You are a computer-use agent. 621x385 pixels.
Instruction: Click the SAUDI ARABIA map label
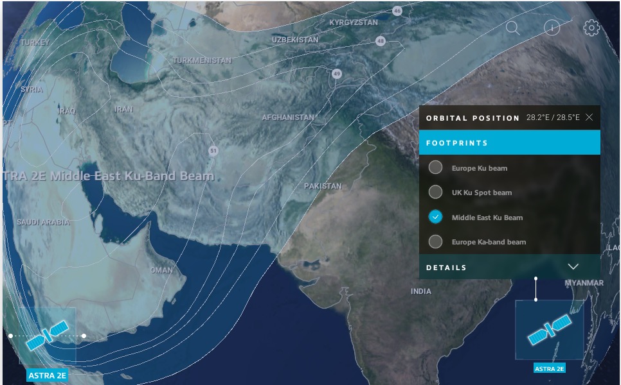[43, 222]
